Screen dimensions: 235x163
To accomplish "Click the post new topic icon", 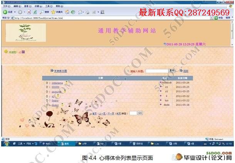I will [x=52, y=71].
